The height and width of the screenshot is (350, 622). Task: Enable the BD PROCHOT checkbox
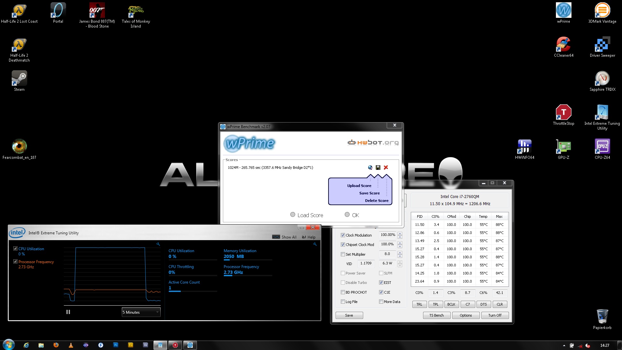(343, 292)
